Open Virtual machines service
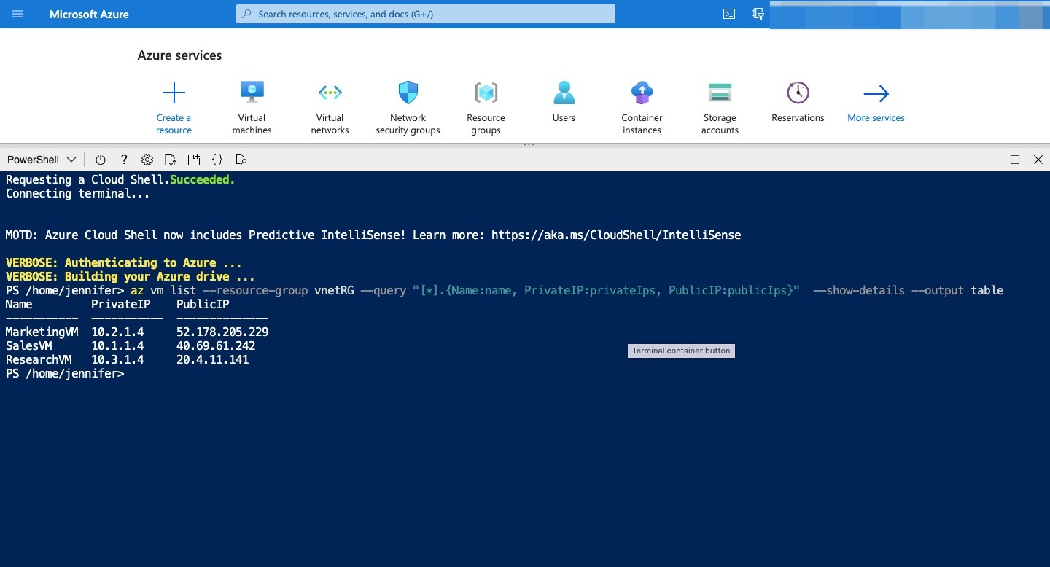 (x=252, y=108)
